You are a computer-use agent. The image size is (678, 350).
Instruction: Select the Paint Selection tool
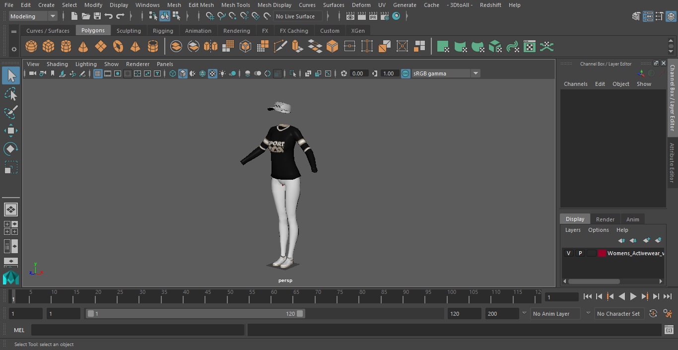11,112
